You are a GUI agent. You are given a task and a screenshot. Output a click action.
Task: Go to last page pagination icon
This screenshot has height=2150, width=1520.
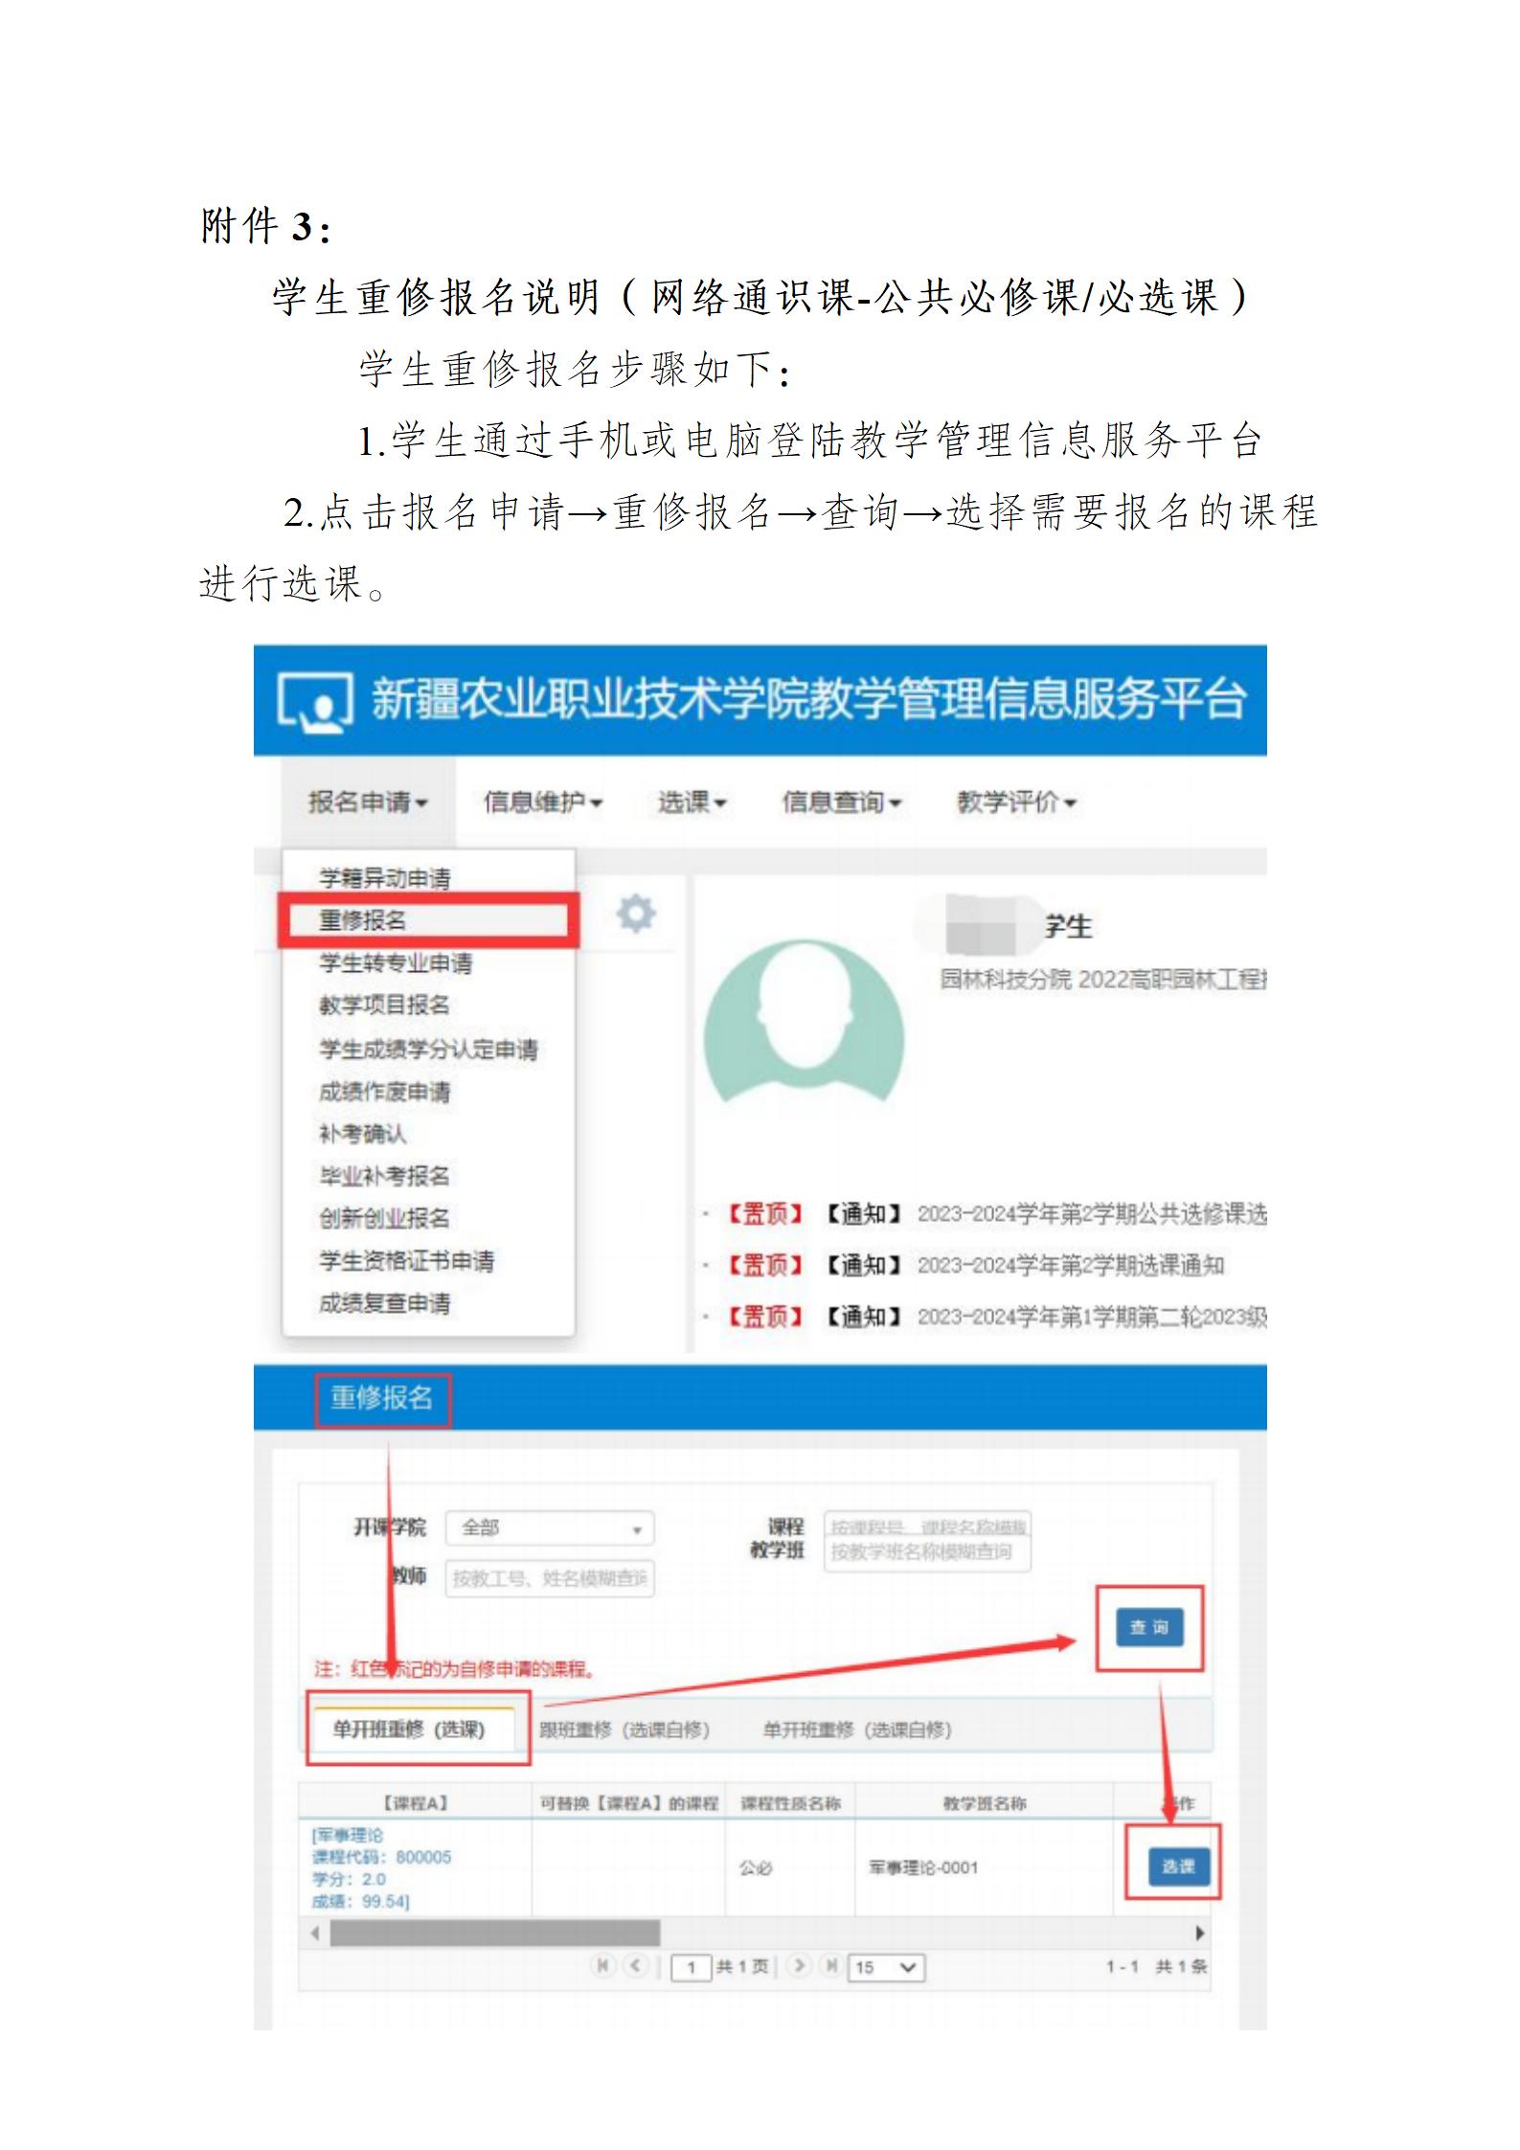click(830, 1966)
